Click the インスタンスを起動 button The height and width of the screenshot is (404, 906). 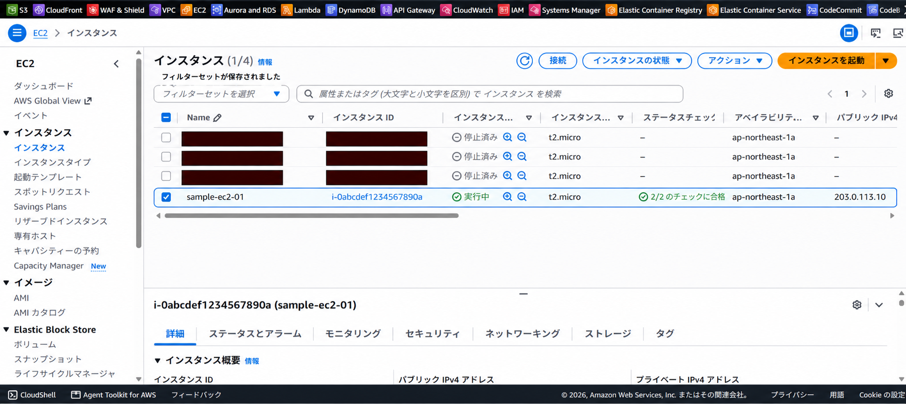(x=826, y=61)
